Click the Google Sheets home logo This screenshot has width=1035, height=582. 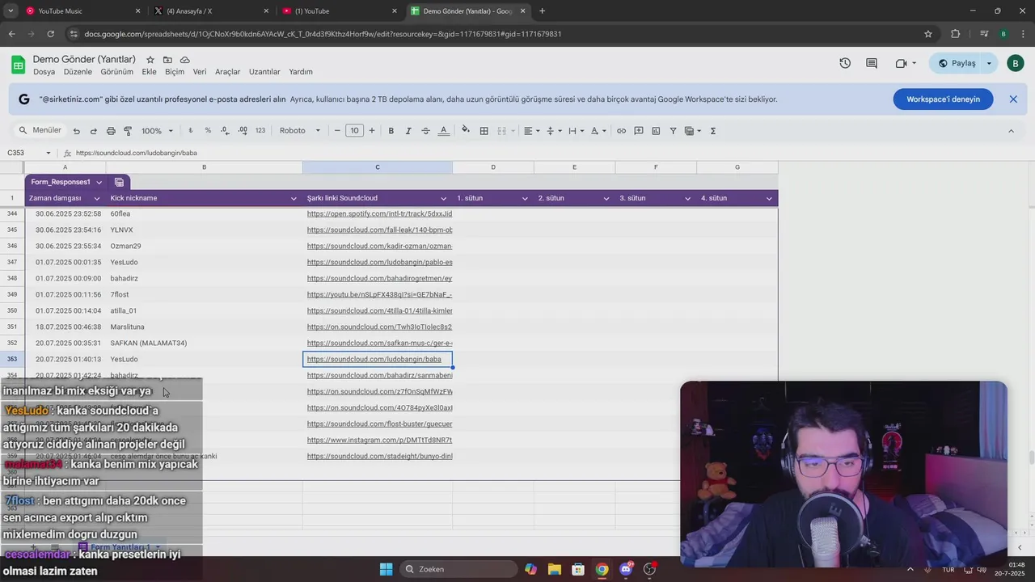(x=18, y=65)
